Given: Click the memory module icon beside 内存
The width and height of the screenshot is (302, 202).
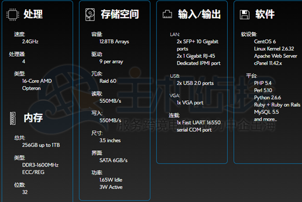Looking at the screenshot, I should pos(13,118).
